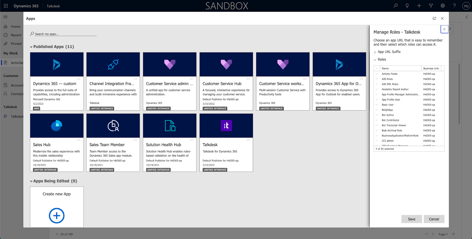Open the Sales Hub tile icon
Screen dimensions: 472x239
point(57,126)
